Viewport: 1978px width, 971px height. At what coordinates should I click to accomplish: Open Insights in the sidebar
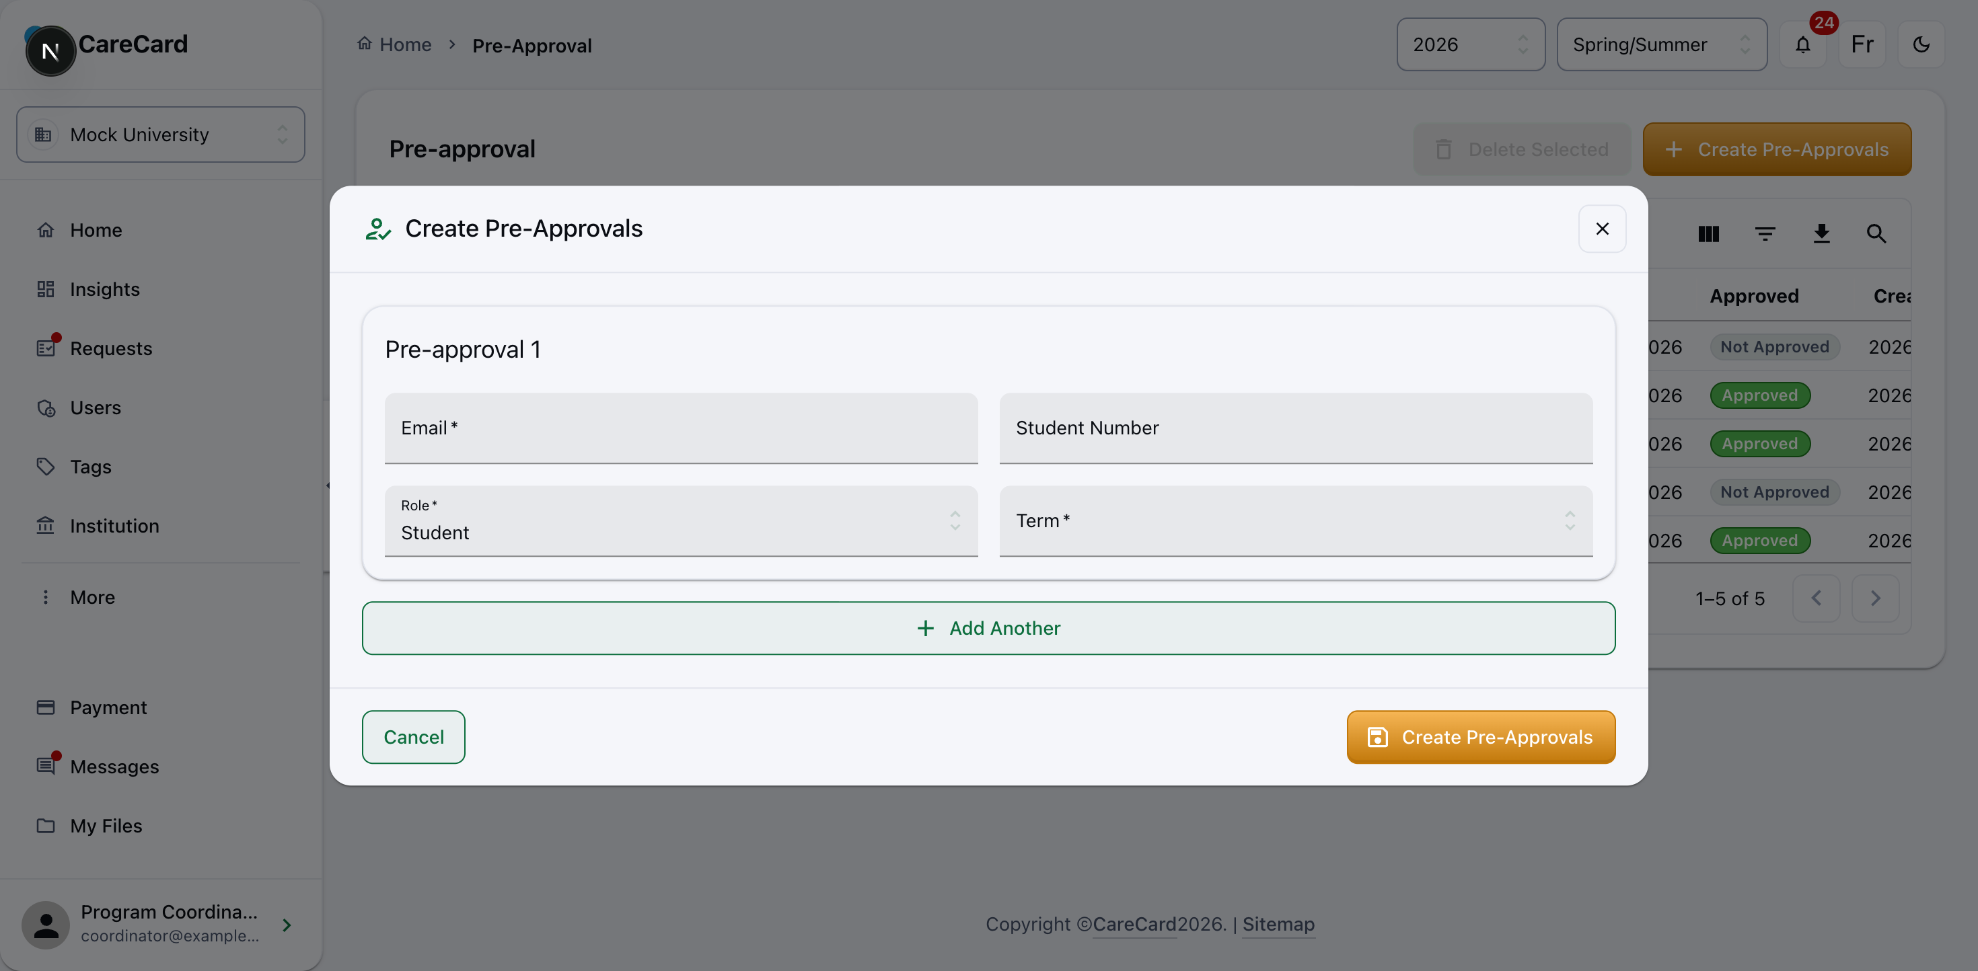[161, 289]
